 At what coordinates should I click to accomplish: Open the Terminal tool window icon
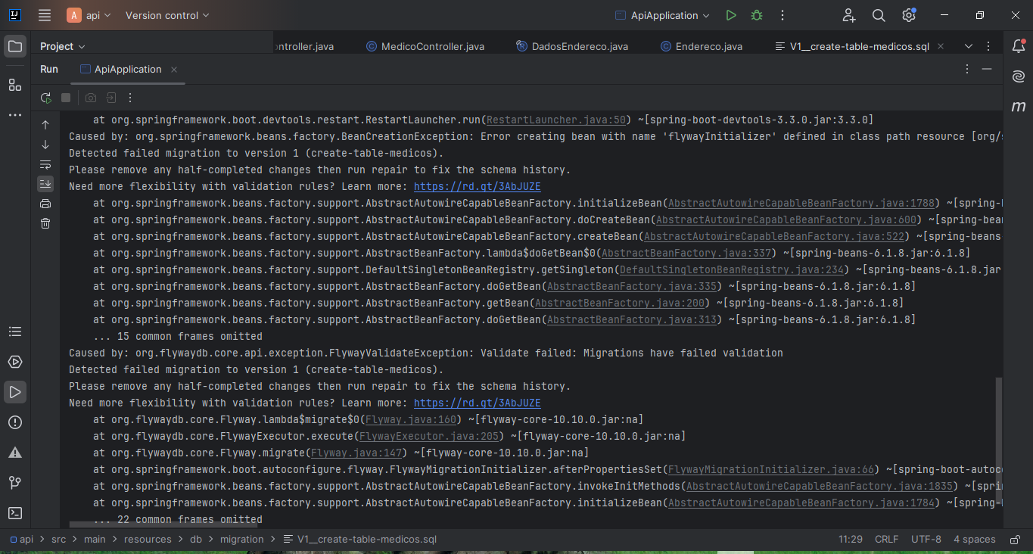[15, 513]
